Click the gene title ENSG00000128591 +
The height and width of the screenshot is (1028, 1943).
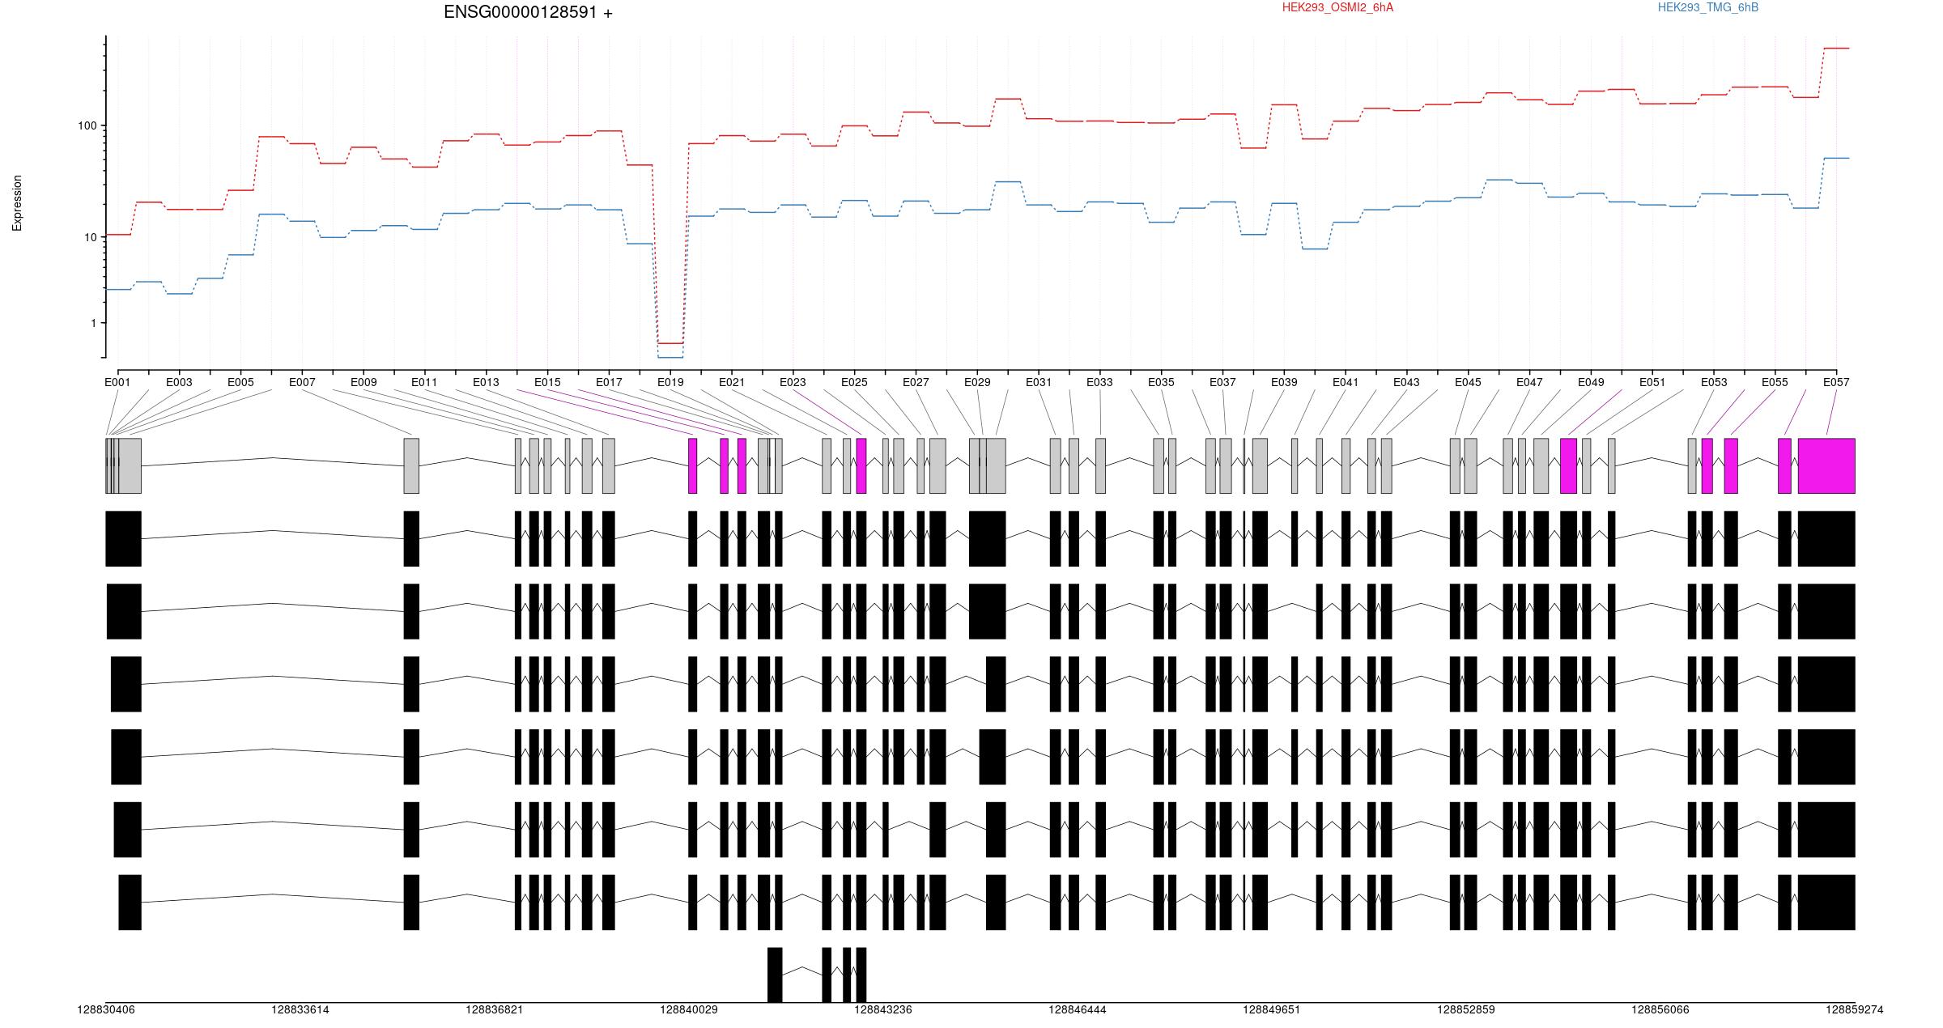(x=528, y=12)
